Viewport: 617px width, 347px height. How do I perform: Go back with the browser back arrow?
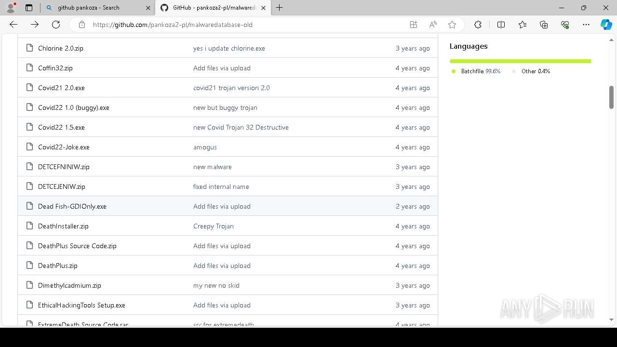13,25
